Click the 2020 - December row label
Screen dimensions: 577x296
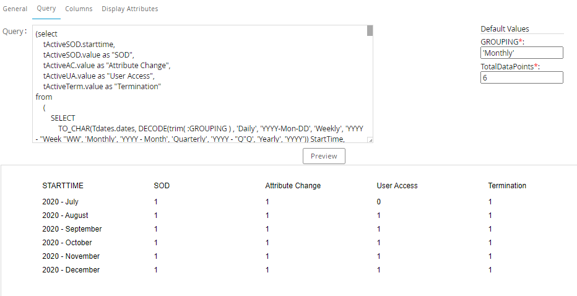pyautogui.click(x=71, y=270)
